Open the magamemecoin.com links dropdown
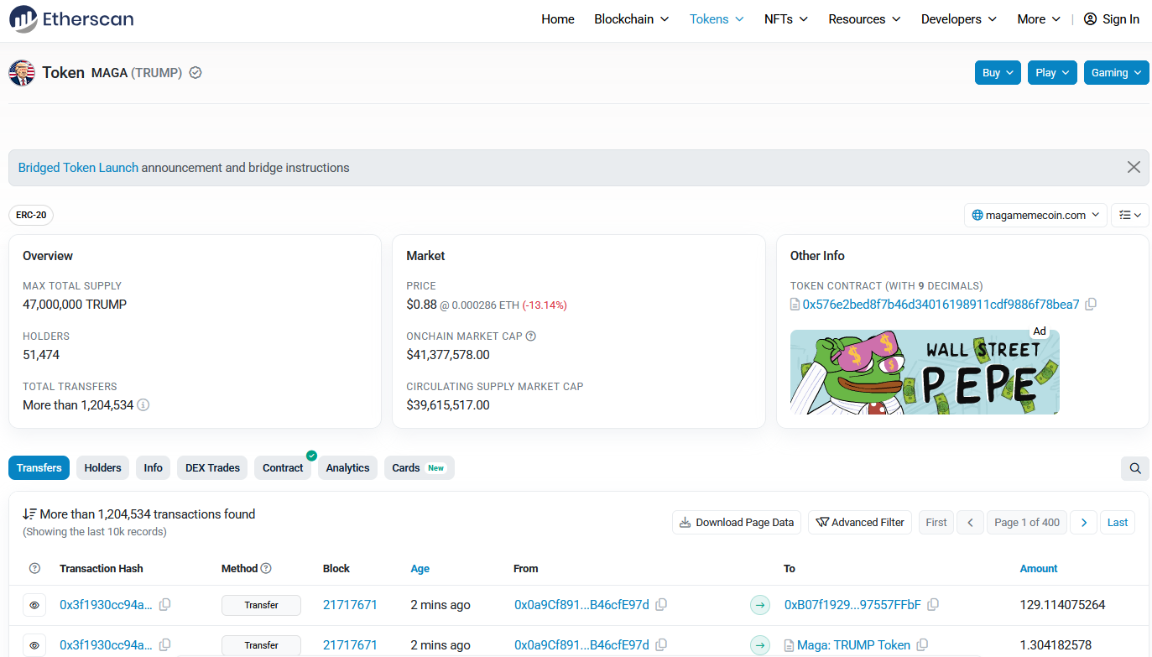Screen dimensions: 1152x657 coord(1035,215)
